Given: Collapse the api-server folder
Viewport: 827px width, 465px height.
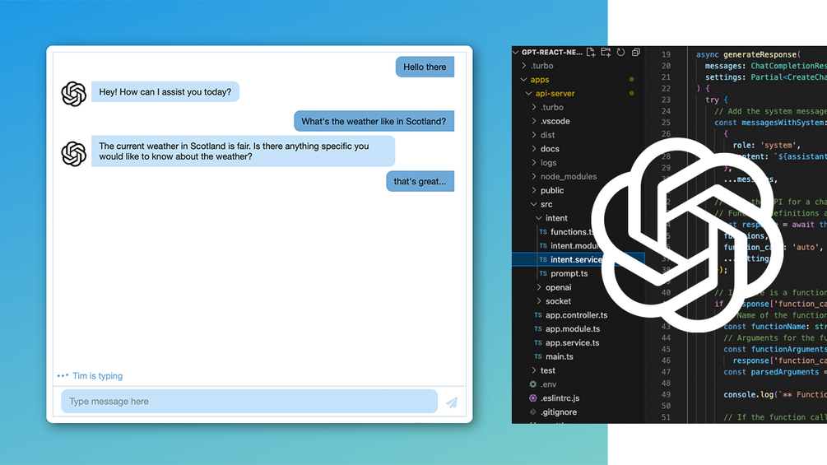Looking at the screenshot, I should [528, 93].
